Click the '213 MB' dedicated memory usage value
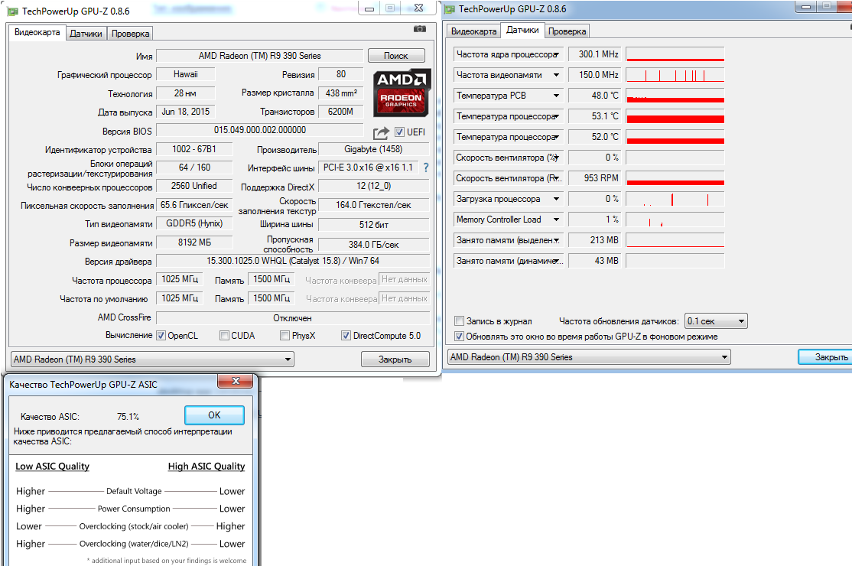The image size is (852, 566). (594, 240)
